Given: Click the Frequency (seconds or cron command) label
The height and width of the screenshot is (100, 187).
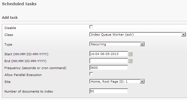Looking at the screenshot, I should point(35,68).
